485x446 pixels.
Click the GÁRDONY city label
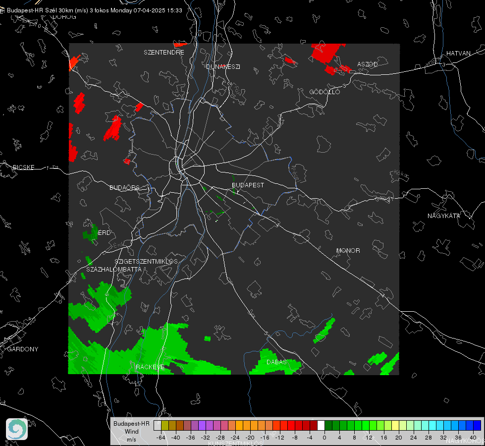click(x=23, y=349)
